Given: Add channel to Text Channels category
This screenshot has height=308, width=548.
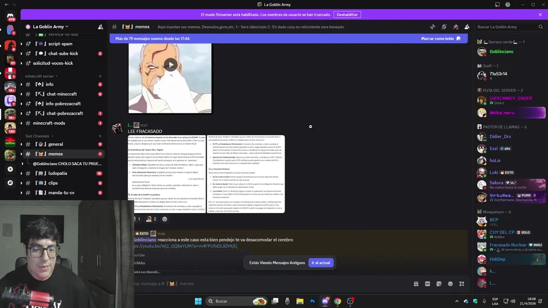Looking at the screenshot, I should 100,136.
